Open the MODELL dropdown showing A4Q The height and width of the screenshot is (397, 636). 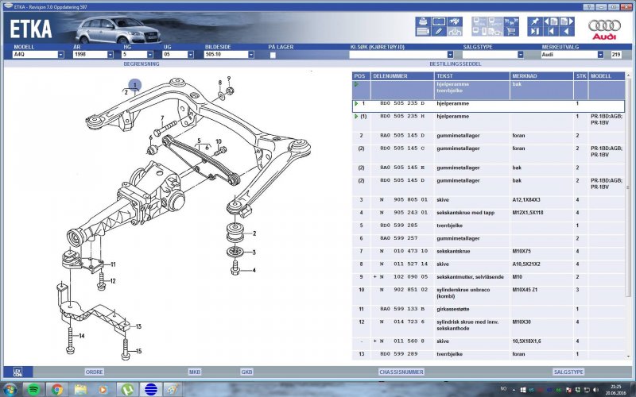coord(37,55)
